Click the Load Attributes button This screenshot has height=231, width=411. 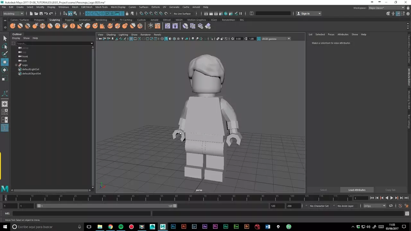[x=357, y=190]
